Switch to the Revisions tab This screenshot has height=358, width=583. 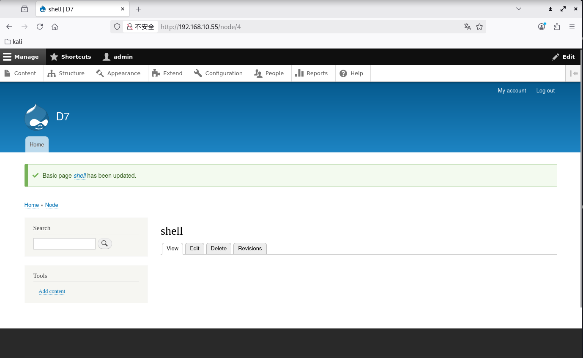point(250,248)
